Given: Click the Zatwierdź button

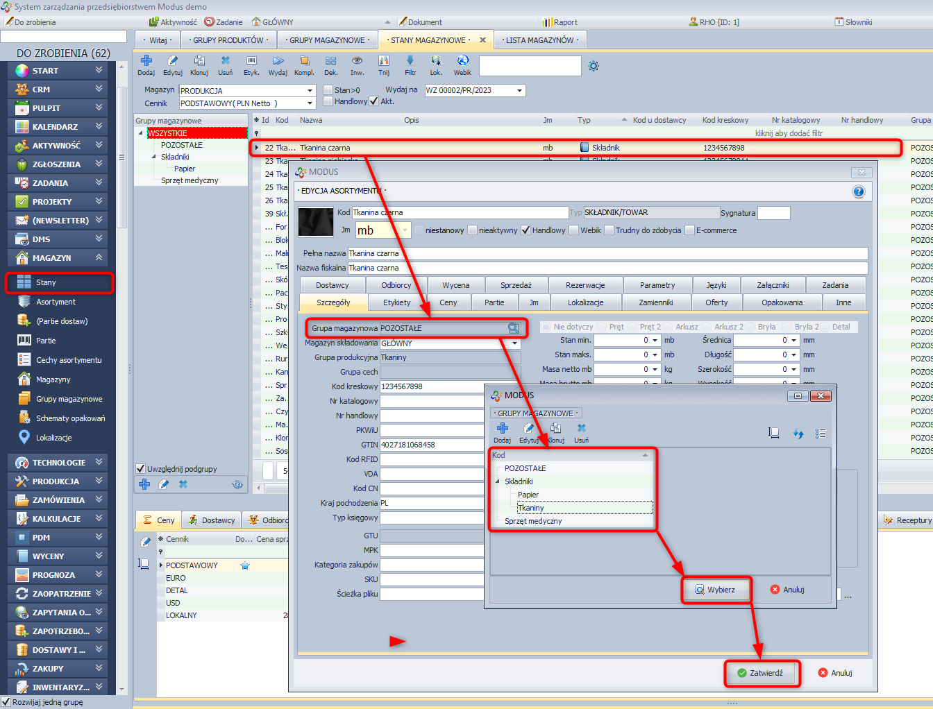Looking at the screenshot, I should 761,673.
